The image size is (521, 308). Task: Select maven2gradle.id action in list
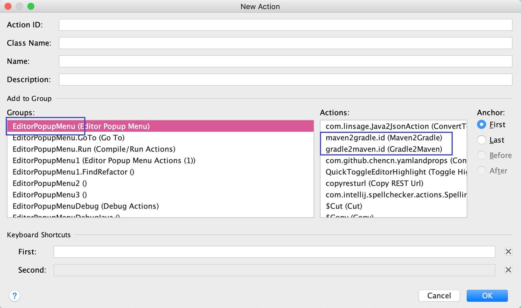(x=383, y=138)
